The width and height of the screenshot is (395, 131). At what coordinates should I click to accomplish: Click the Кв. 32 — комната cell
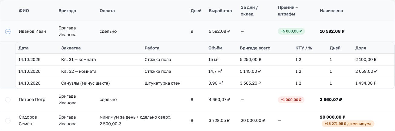[79, 71]
